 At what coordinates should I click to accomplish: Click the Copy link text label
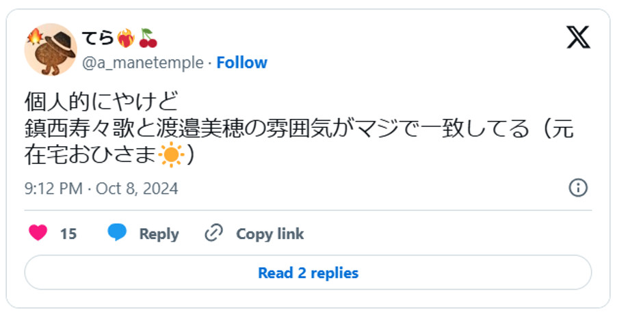click(x=270, y=234)
